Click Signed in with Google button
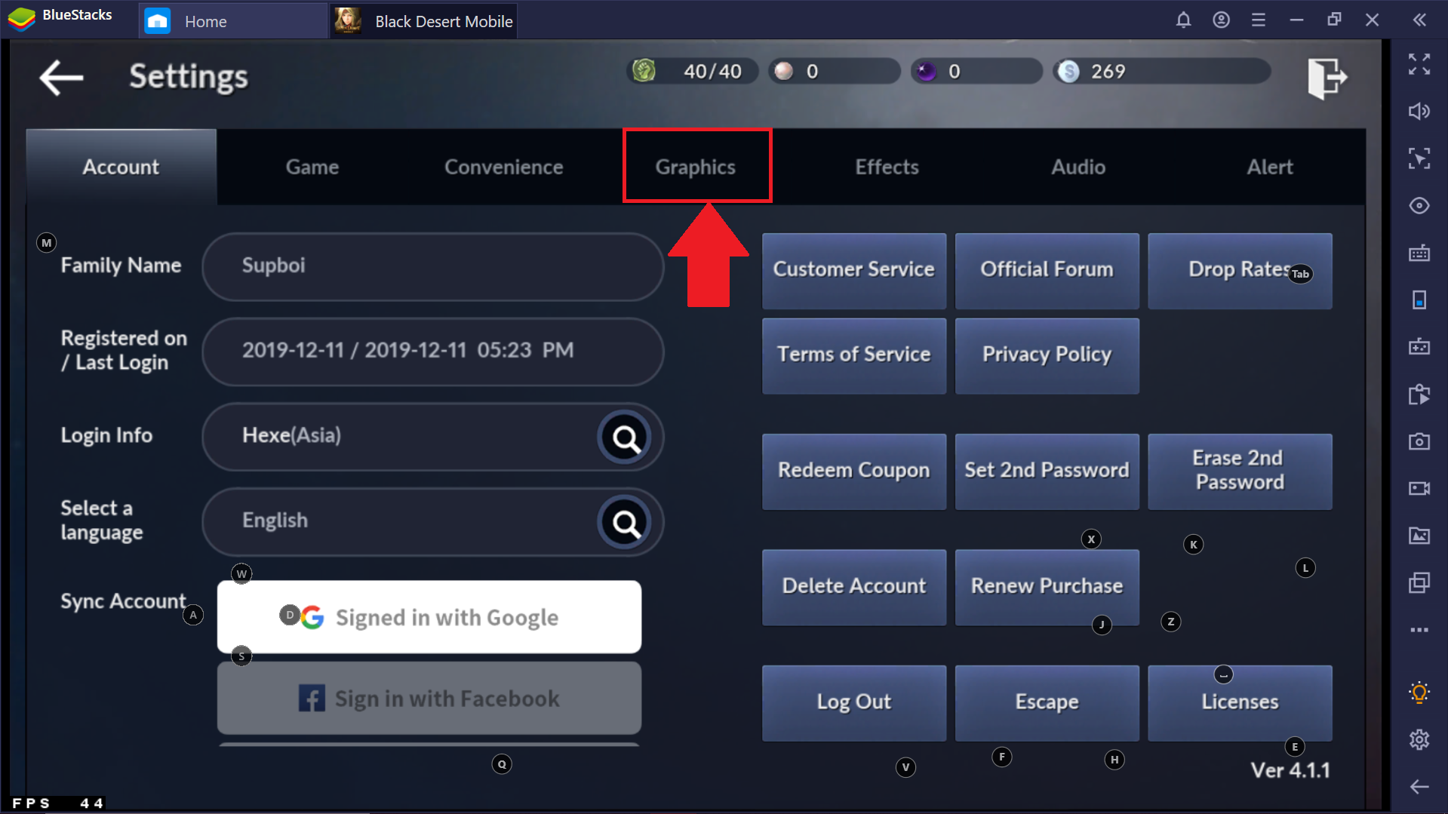Viewport: 1448px width, 814px height. (x=429, y=617)
